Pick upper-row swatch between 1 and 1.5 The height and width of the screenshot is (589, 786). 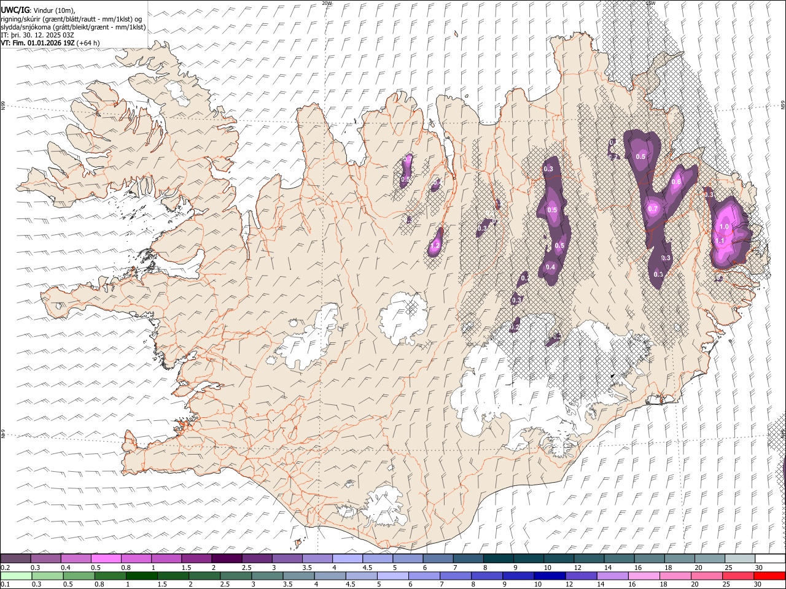166,558
